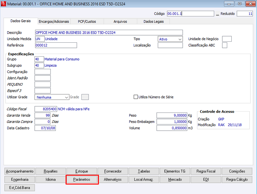Screen dimensions: 257x194
Task: Click the EDI button
Action: [x=206, y=179]
